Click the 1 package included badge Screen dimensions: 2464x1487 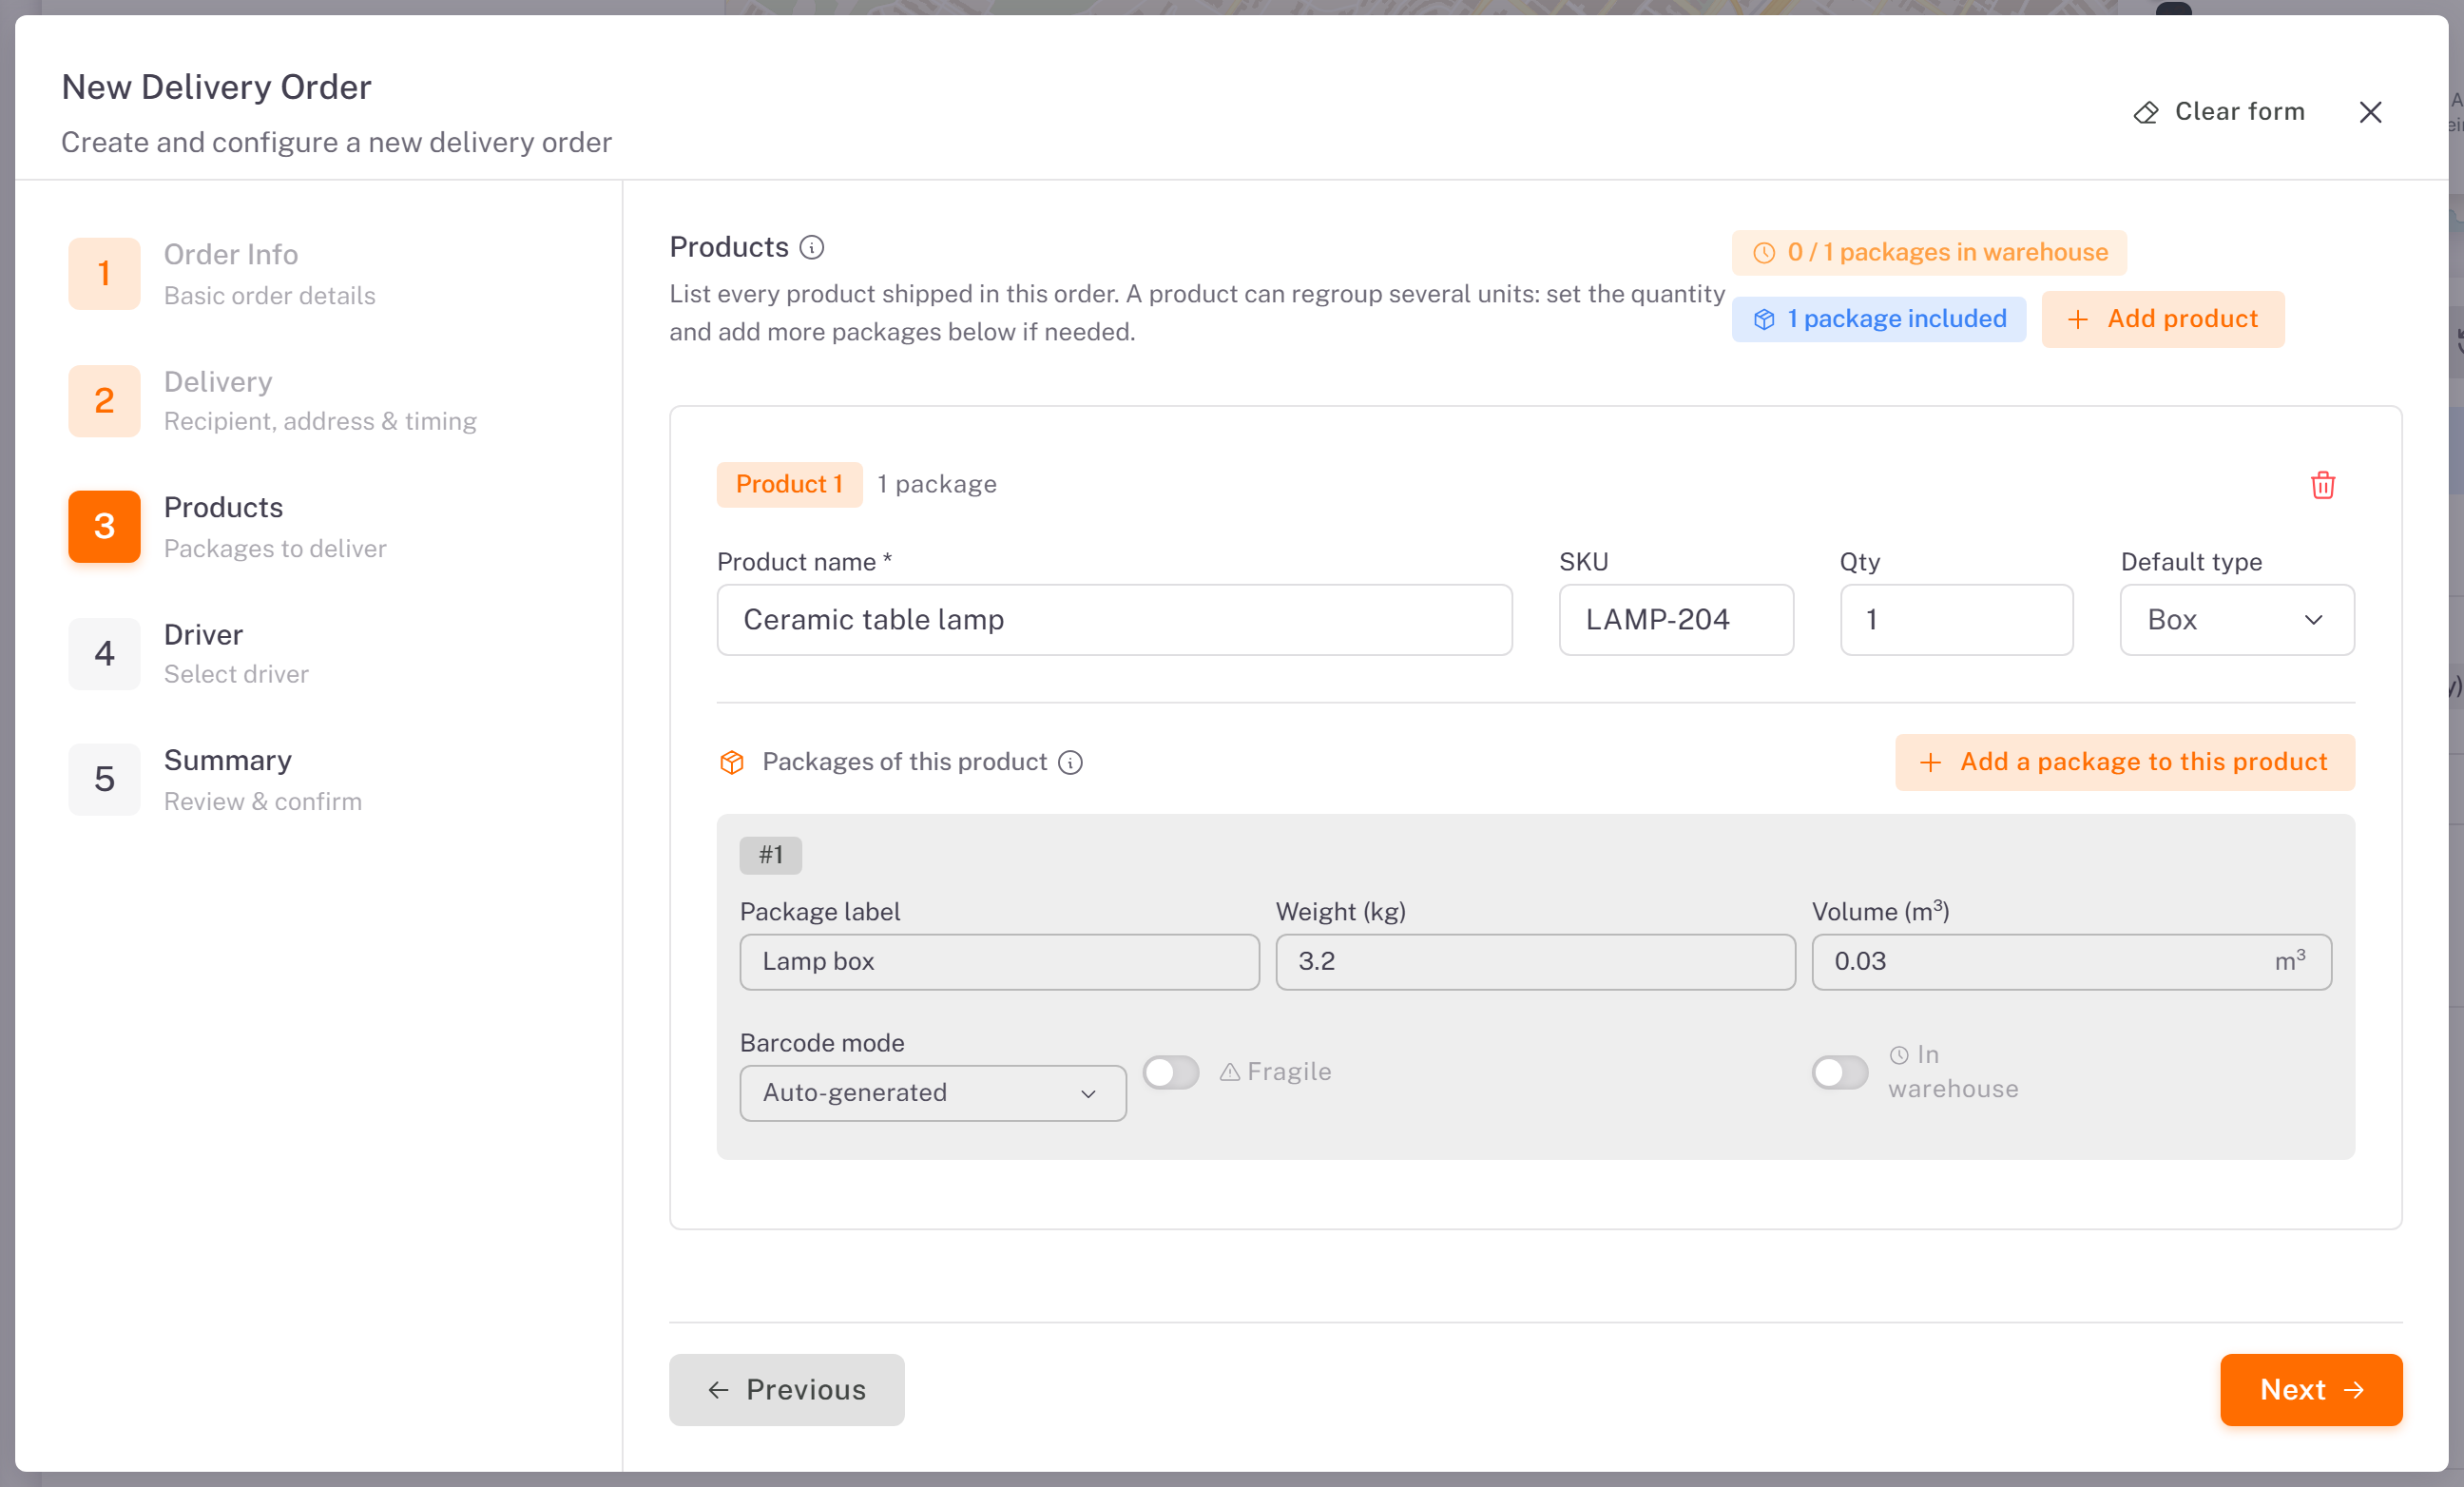[1878, 319]
